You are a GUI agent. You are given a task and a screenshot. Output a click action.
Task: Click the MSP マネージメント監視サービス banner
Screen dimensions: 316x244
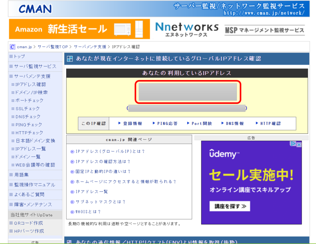point(264,30)
